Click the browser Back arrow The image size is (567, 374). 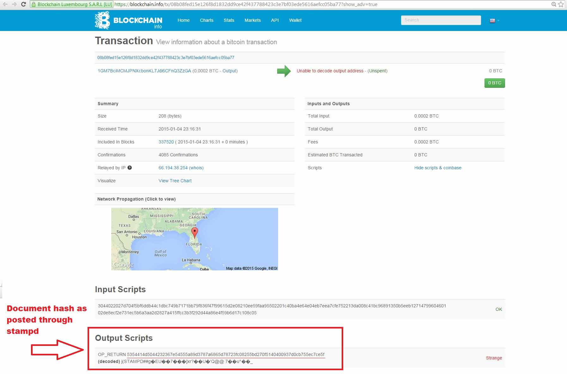pyautogui.click(x=5, y=4)
